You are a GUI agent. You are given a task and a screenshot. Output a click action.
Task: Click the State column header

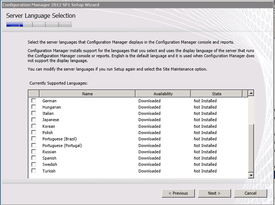point(216,94)
